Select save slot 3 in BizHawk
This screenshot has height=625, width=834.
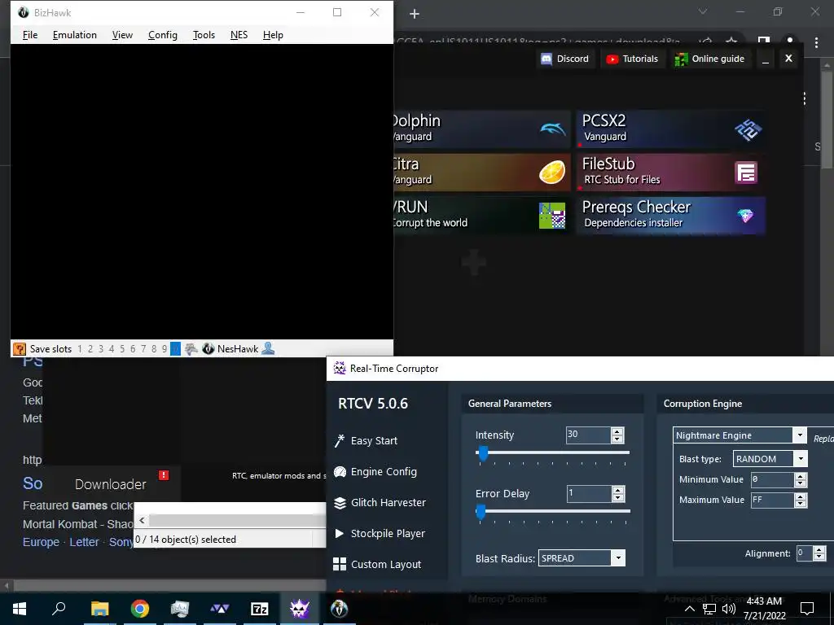click(x=101, y=348)
